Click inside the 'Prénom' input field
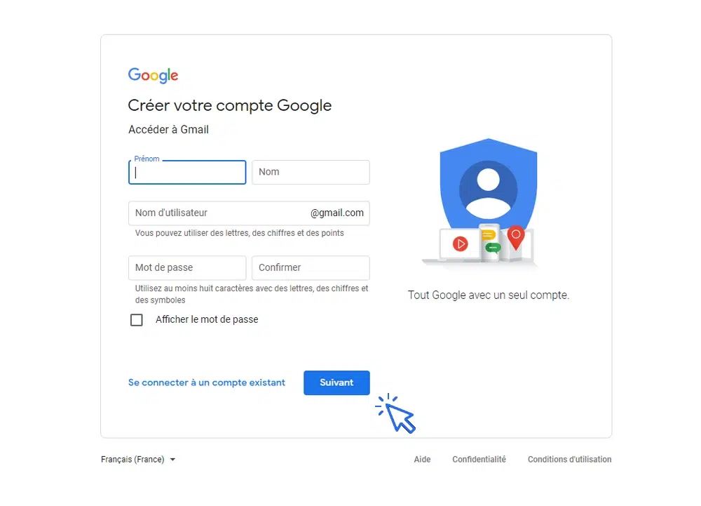 point(186,172)
